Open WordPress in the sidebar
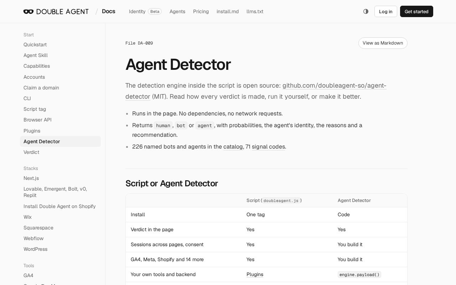The width and height of the screenshot is (456, 285). pyautogui.click(x=60, y=249)
